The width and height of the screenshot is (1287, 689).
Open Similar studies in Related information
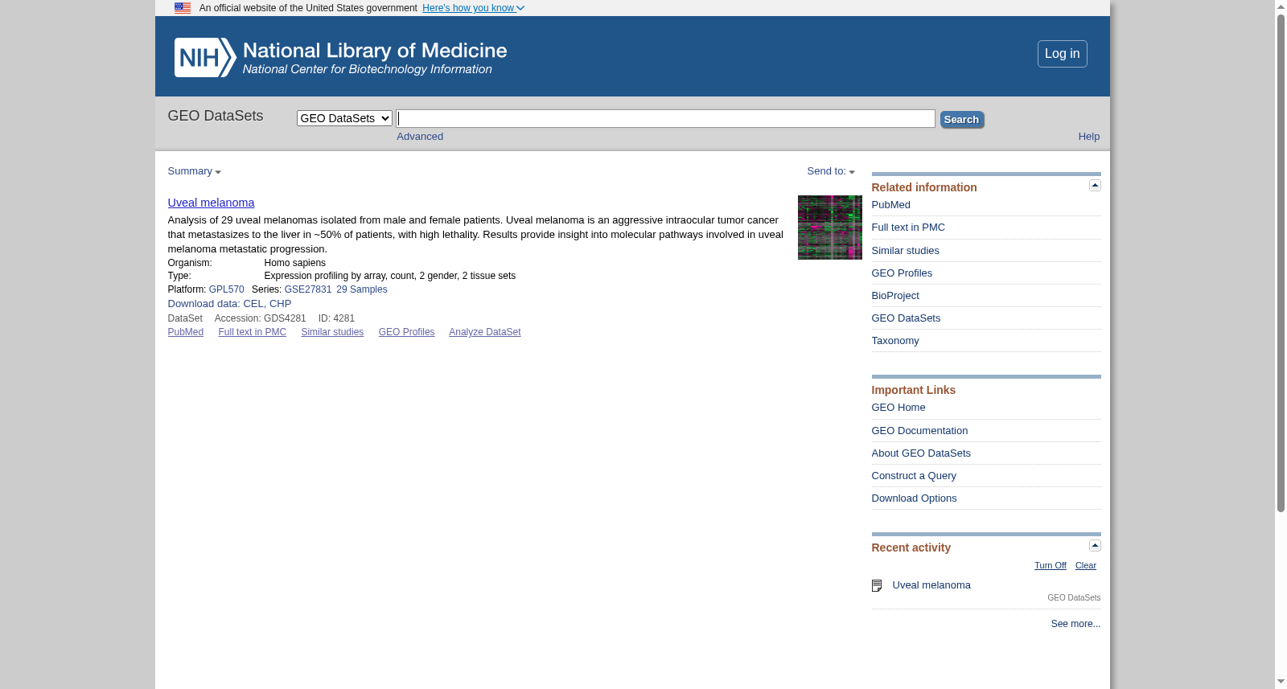tap(905, 251)
